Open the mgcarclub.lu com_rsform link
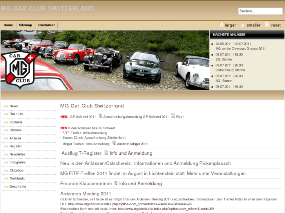Image resolution: width=285 pixels, height=213 pixels. point(166,209)
